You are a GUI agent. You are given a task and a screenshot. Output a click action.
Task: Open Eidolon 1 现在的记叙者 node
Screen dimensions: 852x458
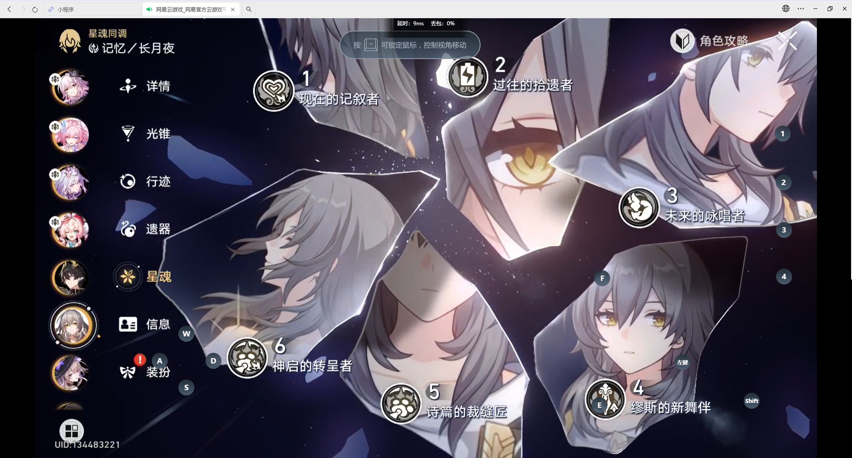point(274,91)
